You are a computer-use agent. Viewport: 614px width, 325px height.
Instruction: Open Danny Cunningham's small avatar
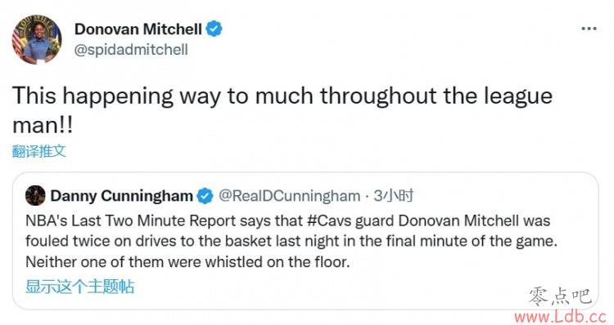(x=35, y=195)
